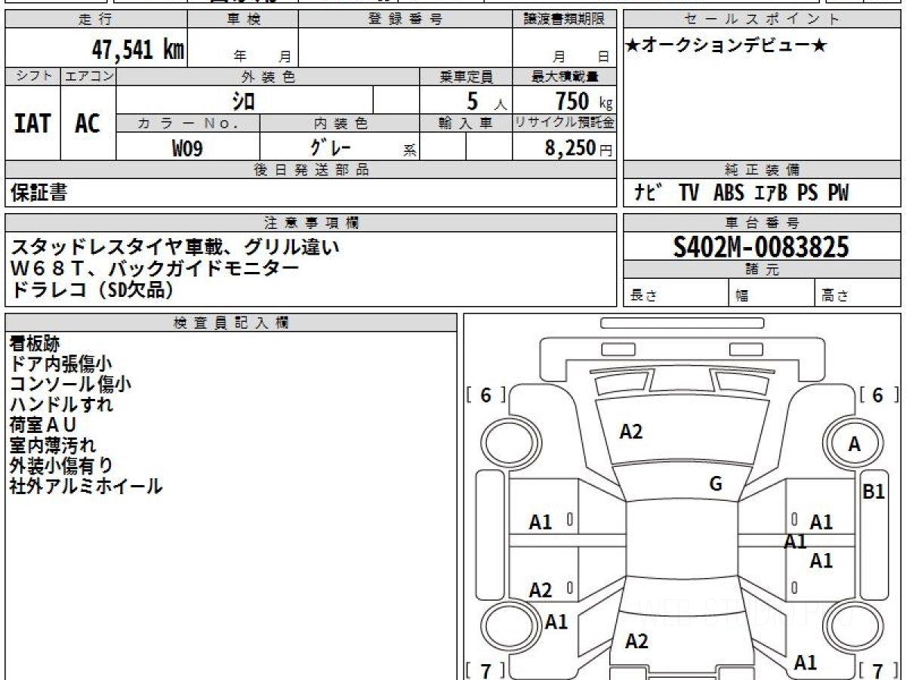Screen dimensions: 906x680
Task: Click PW in the equipment row
Action: point(838,193)
